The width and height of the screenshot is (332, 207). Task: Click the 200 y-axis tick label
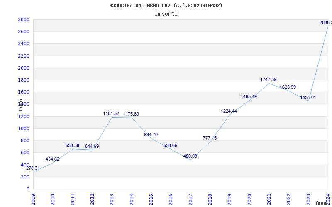25,177
